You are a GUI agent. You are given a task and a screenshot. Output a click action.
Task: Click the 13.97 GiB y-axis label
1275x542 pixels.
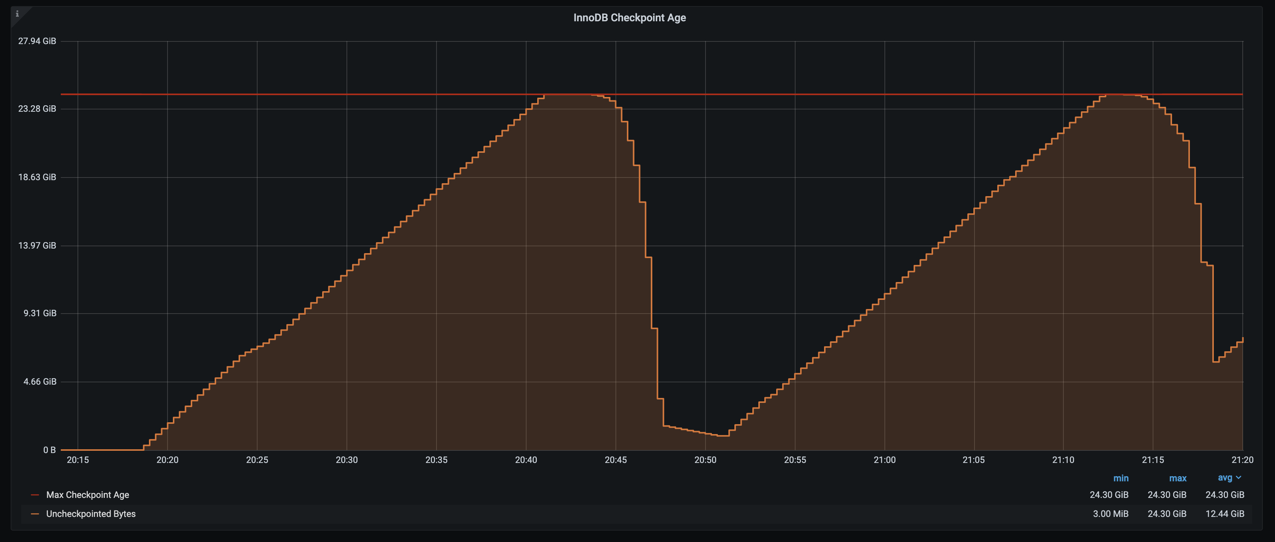tap(37, 246)
